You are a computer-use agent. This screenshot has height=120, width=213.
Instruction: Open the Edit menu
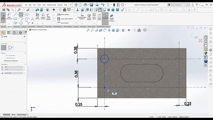[x=30, y=5]
